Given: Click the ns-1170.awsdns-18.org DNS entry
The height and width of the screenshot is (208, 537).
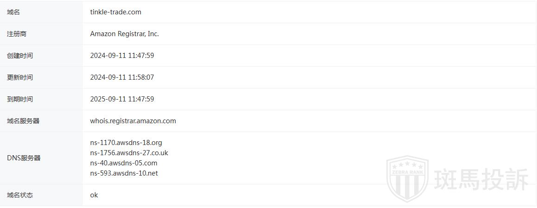Looking at the screenshot, I should tap(126, 143).
